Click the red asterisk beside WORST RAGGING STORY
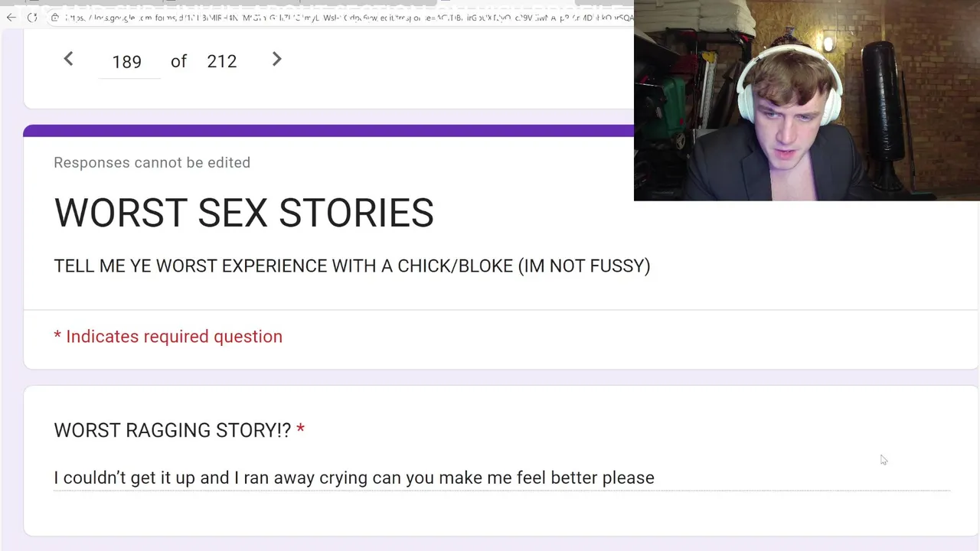This screenshot has height=551, width=980. (x=300, y=429)
